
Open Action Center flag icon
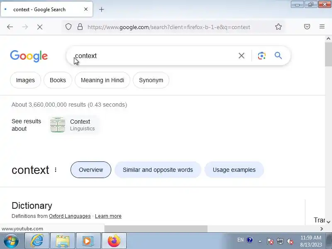tap(270, 241)
